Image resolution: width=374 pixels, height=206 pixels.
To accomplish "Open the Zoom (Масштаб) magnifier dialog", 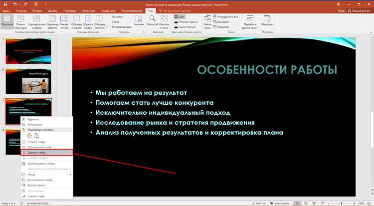I will point(152,20).
